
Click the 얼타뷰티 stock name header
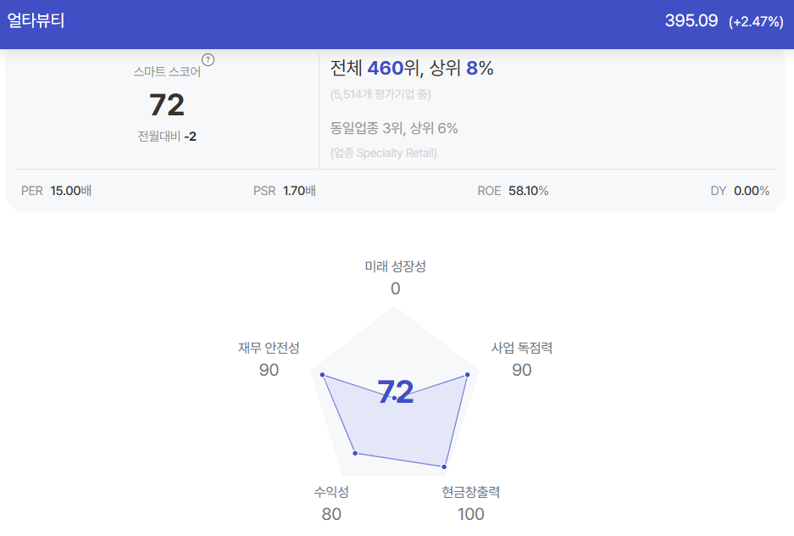click(x=36, y=20)
